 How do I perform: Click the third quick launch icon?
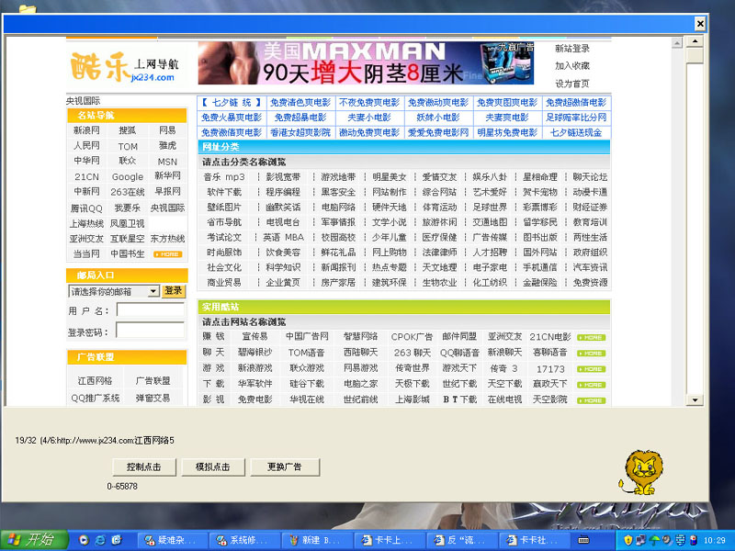(117, 540)
